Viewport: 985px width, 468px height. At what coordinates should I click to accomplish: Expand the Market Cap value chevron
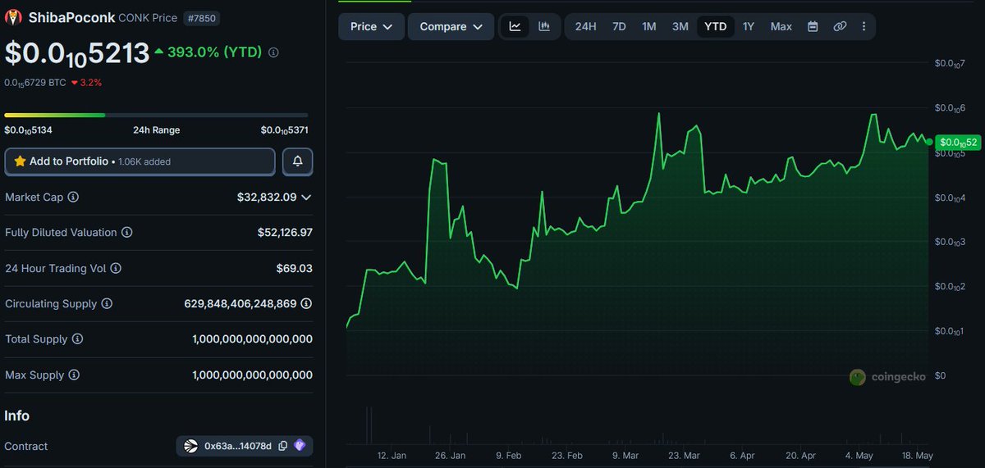point(306,198)
